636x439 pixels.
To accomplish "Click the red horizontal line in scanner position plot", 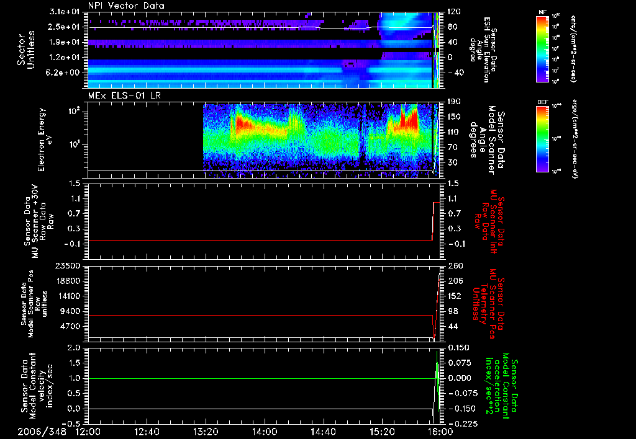I will 248,316.
